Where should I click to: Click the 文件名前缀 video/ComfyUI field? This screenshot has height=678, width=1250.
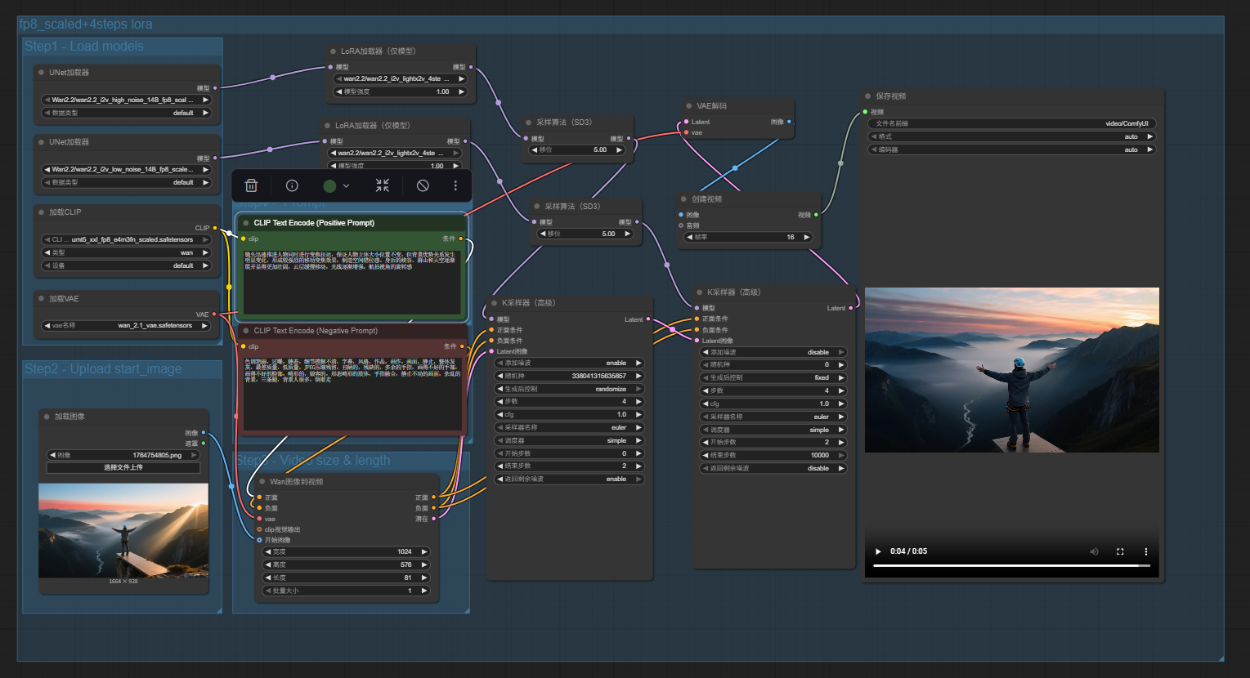pyautogui.click(x=1012, y=124)
